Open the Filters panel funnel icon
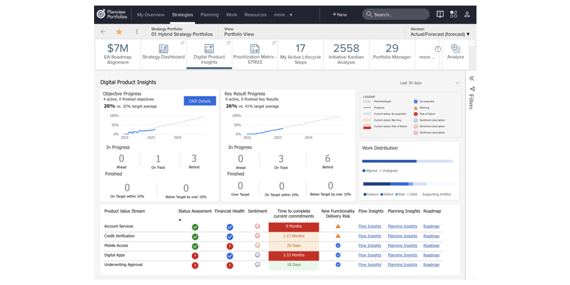 tap(472, 89)
